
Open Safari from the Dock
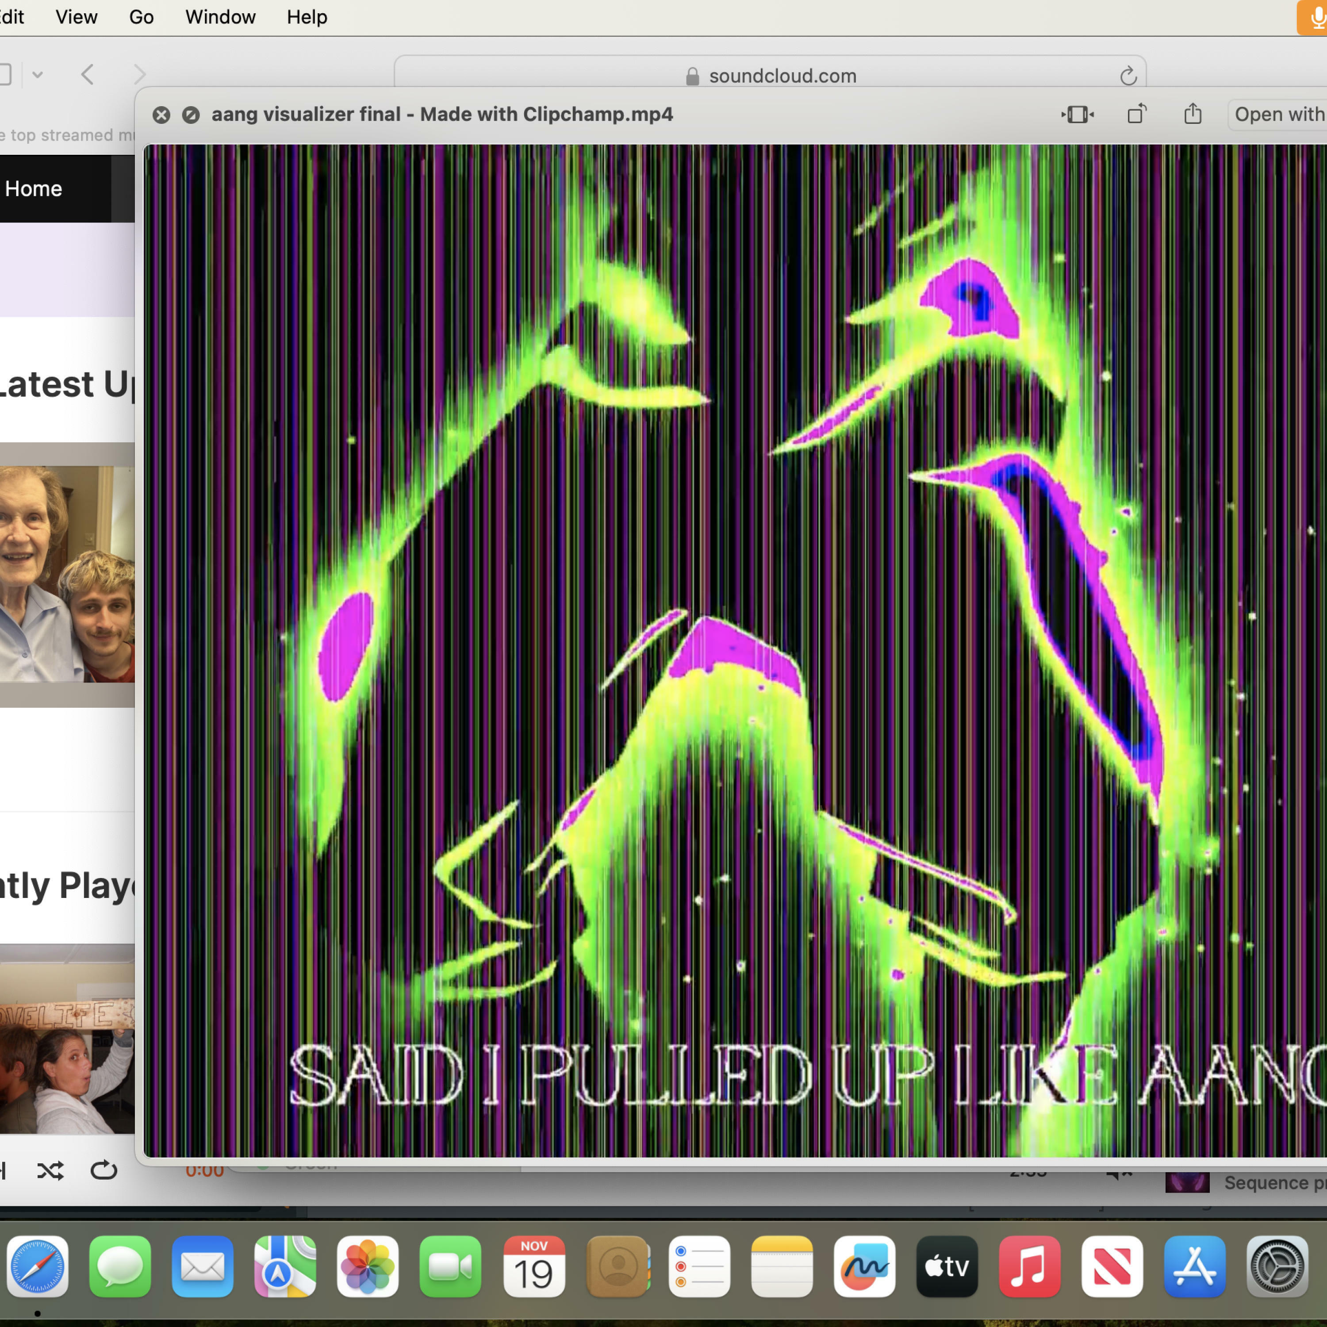(38, 1266)
